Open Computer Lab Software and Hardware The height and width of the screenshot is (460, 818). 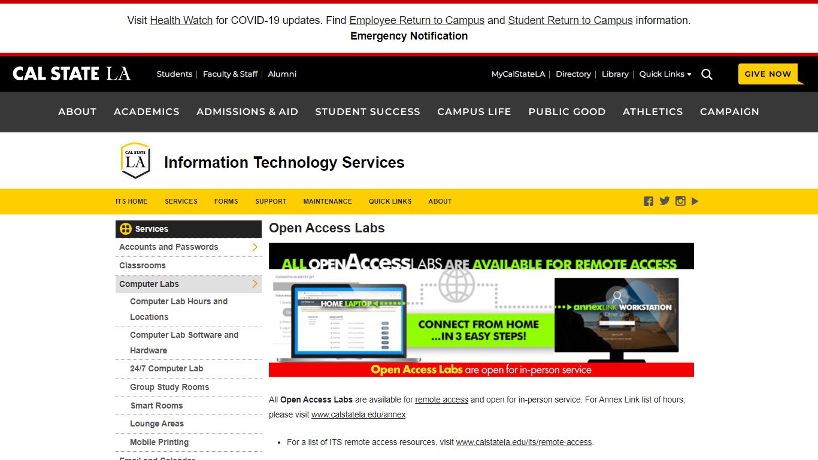[184, 343]
